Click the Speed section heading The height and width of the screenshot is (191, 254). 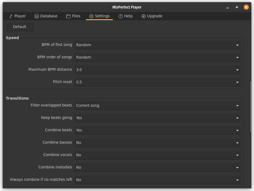pos(12,38)
